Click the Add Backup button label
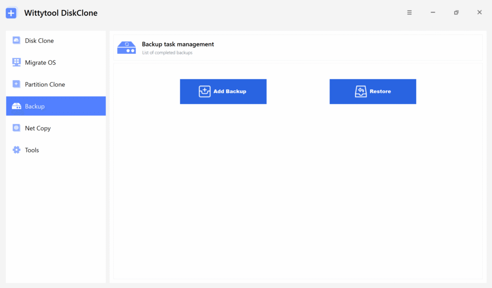The image size is (492, 288). point(230,92)
